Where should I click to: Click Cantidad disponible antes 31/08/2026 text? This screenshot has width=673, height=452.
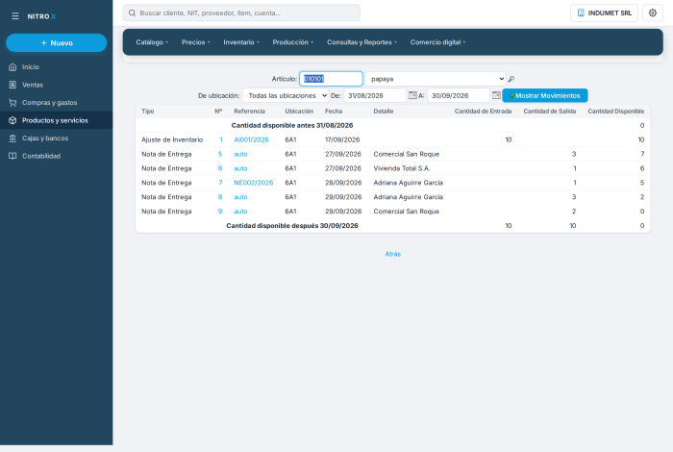(x=292, y=125)
